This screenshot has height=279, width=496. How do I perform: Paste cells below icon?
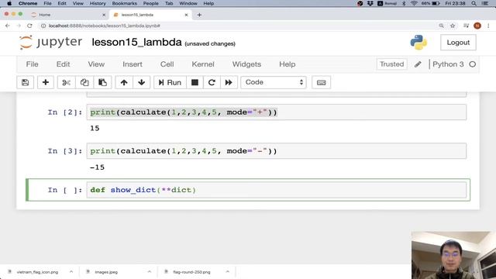(x=102, y=83)
